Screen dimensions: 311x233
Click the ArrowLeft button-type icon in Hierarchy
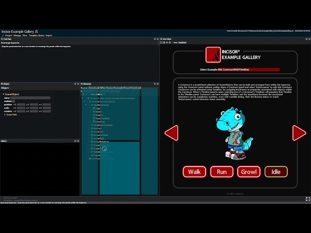click(92, 132)
